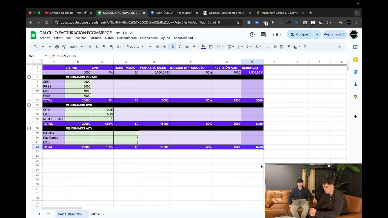Add a new sheet
Screen dimensions: 388x218
[39, 214]
